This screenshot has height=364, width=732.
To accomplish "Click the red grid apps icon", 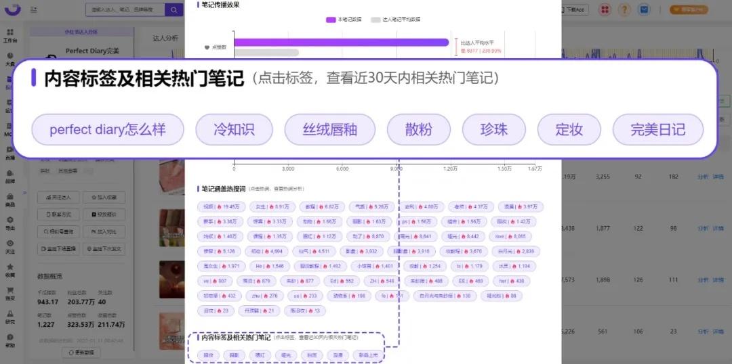I will pos(605,9).
